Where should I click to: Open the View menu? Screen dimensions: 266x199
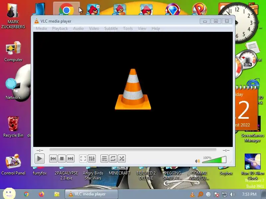pos(142,29)
